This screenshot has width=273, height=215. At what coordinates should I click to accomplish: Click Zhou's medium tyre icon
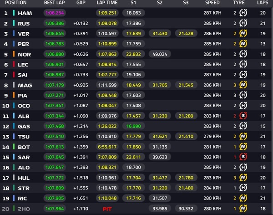243,208
